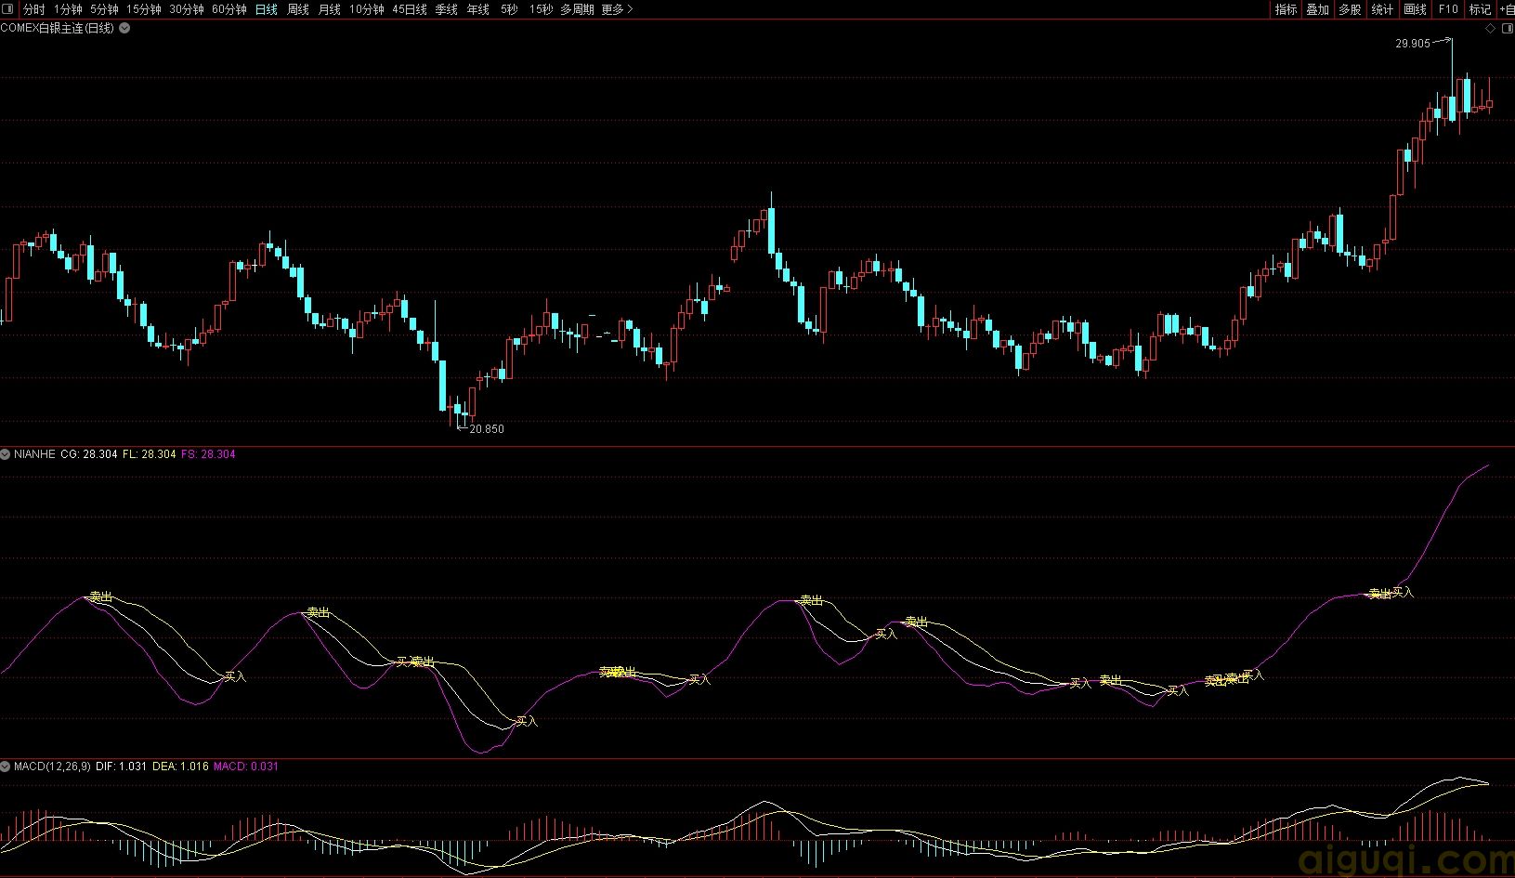Click the 29.905 high price label

(1413, 44)
